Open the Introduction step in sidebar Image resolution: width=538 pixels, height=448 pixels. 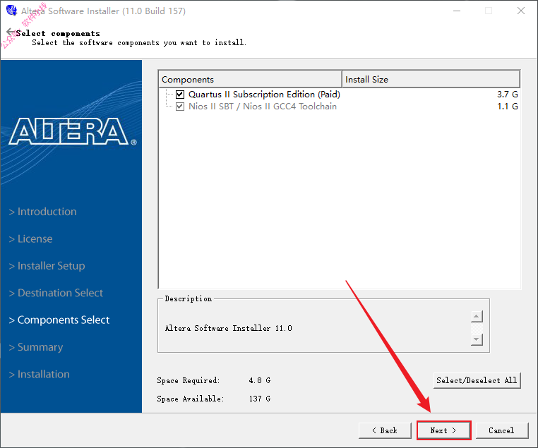pyautogui.click(x=43, y=212)
